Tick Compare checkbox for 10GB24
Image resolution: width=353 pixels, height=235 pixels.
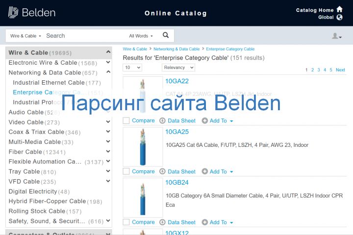pyautogui.click(x=126, y=222)
